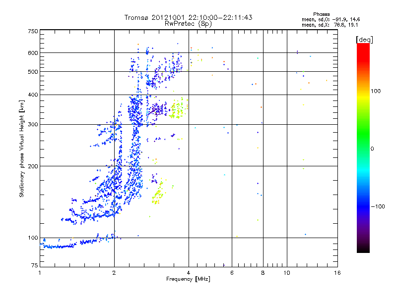Select the 'mean, sd,X: 78.8, 19.1' line
This screenshot has width=397, height=297.
(x=330, y=25)
